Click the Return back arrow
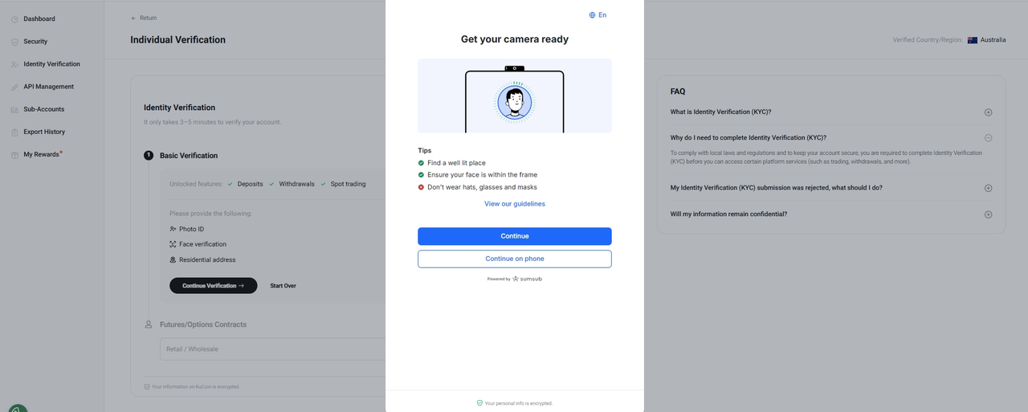 coord(134,18)
